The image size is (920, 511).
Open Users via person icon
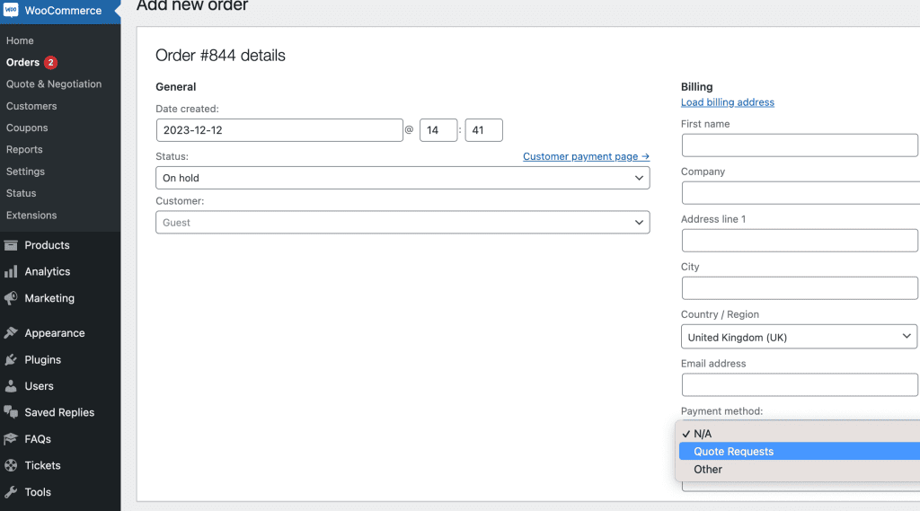(11, 386)
